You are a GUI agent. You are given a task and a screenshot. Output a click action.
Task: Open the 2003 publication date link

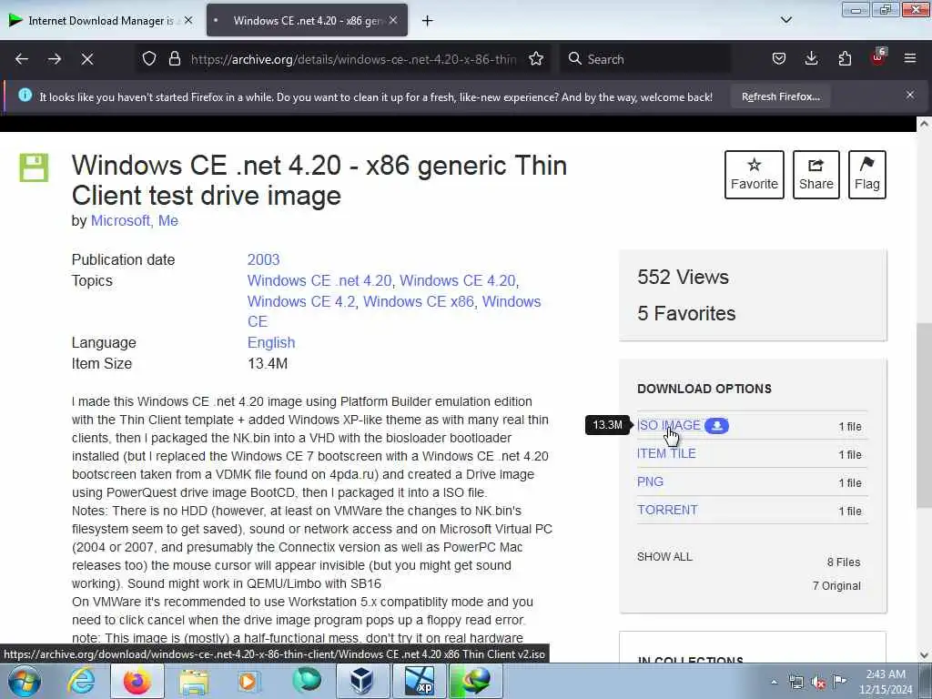[263, 259]
